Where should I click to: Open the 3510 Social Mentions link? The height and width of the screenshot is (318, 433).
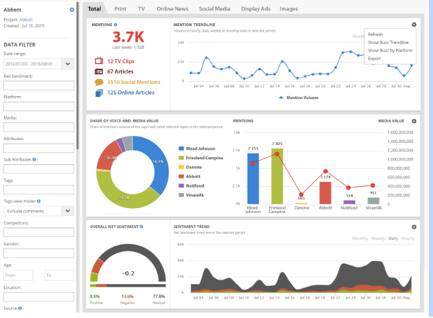(134, 82)
